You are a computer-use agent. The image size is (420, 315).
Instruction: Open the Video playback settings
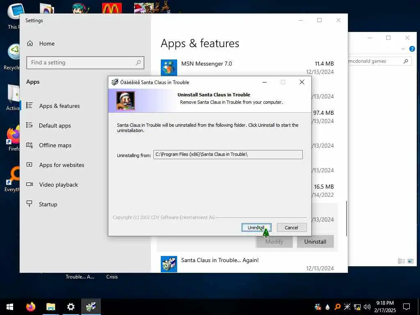58,185
